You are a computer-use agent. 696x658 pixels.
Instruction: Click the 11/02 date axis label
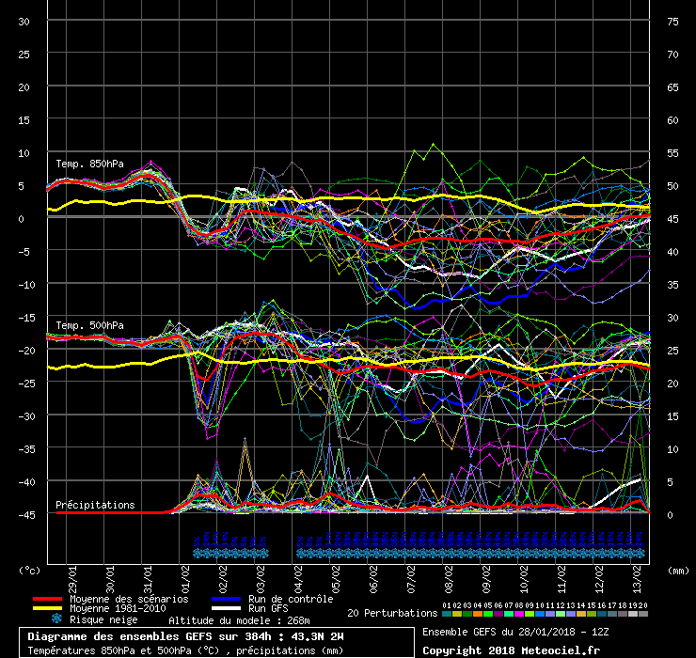pos(562,579)
